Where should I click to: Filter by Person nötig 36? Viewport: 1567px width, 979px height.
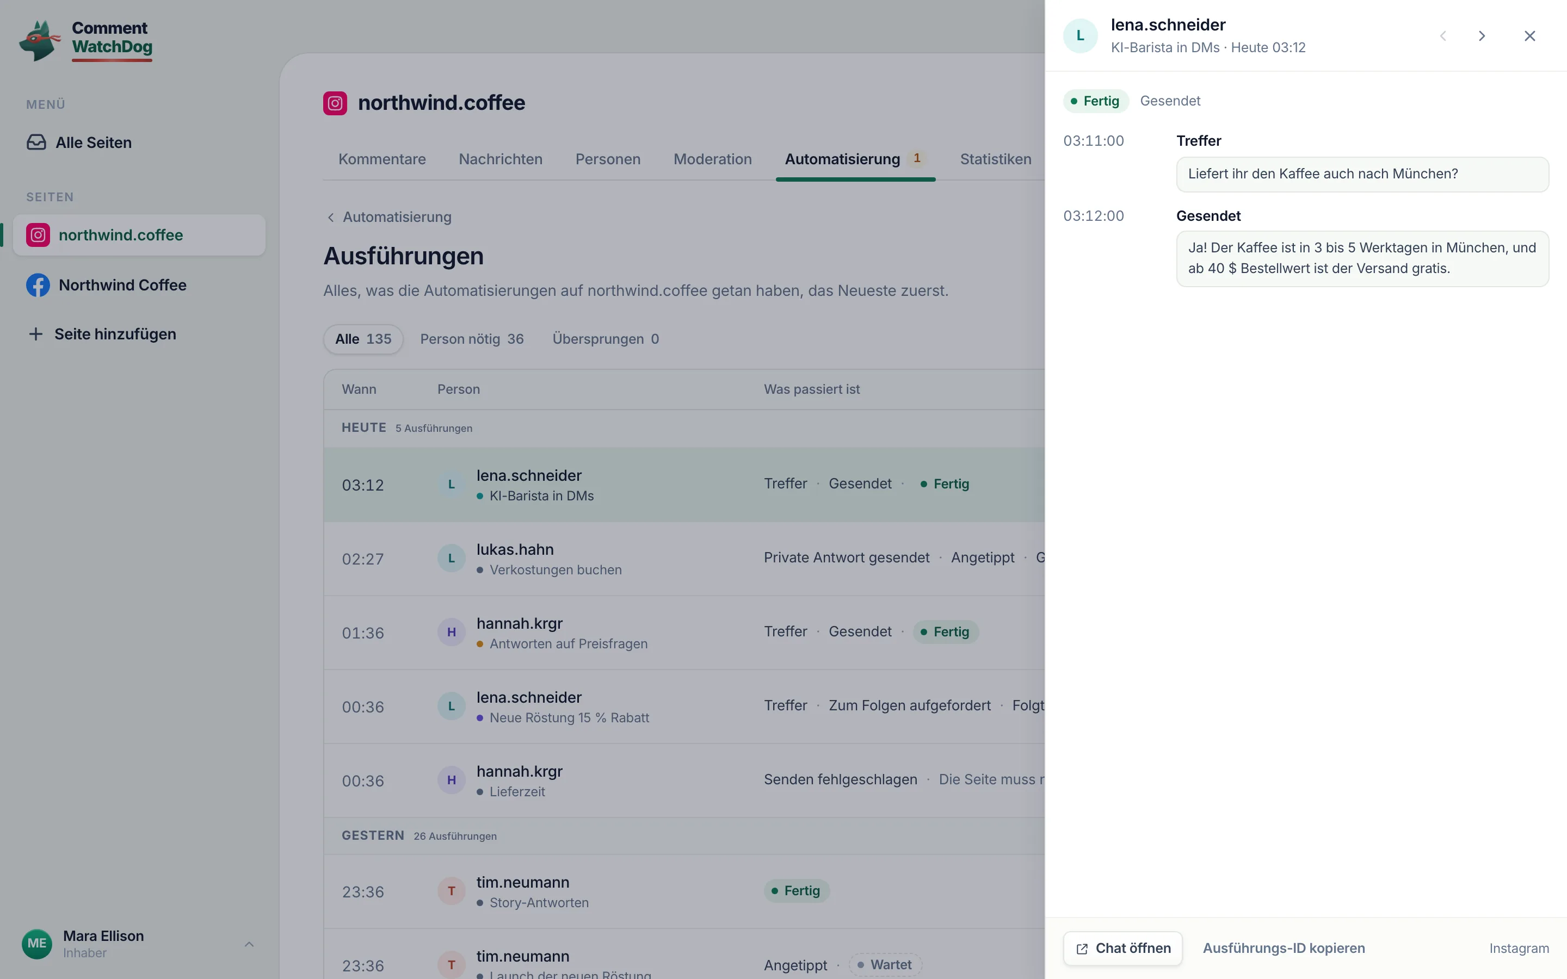click(x=472, y=339)
